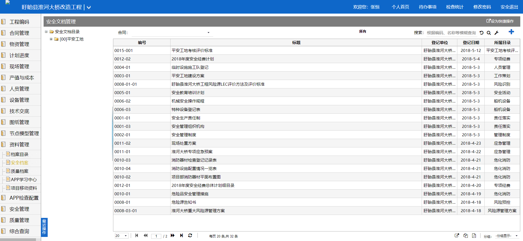This screenshot has width=523, height=241.
Task: Click the APP检查配置 book icon
Action: (4, 198)
